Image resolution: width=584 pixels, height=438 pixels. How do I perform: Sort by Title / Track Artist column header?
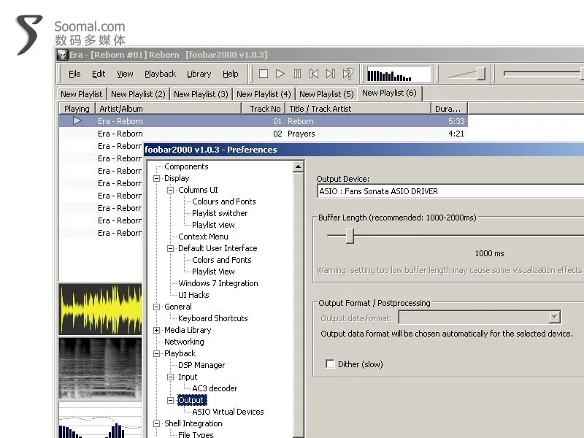(358, 109)
